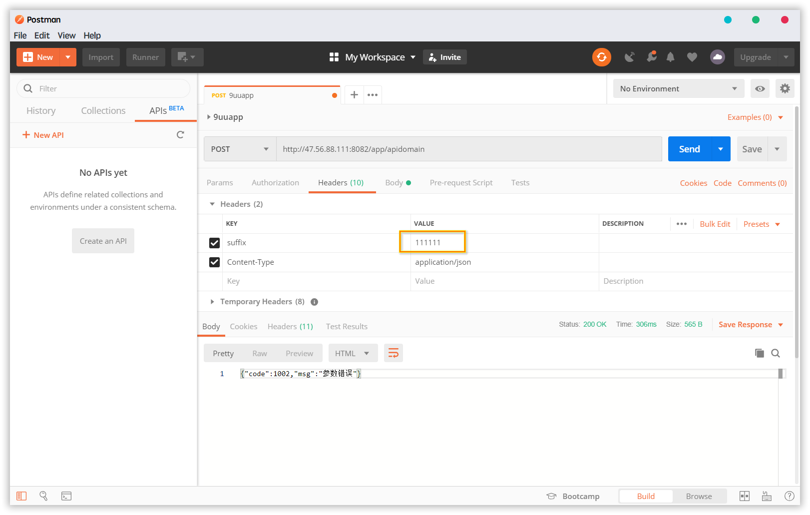Open the HTML response format dropdown
The width and height of the screenshot is (810, 515).
353,353
